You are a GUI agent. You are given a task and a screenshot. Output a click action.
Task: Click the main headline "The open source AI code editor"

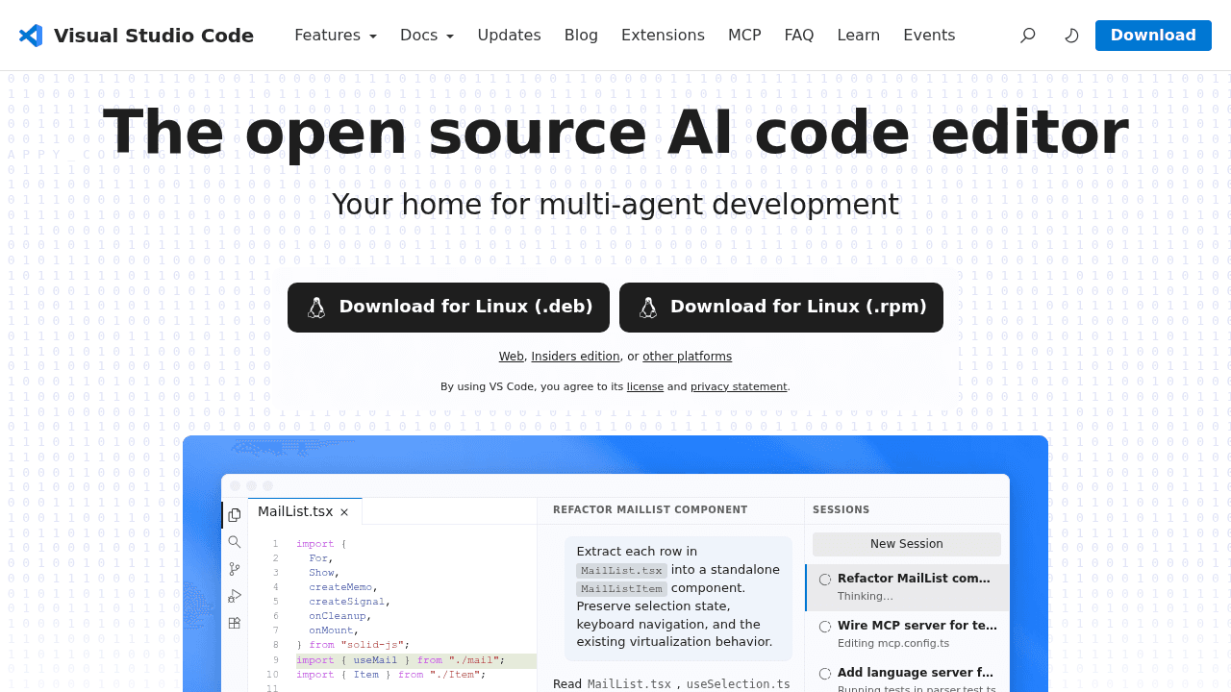[x=615, y=133]
